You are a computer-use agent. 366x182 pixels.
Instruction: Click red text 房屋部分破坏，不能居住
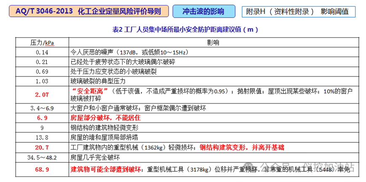pos(106,118)
